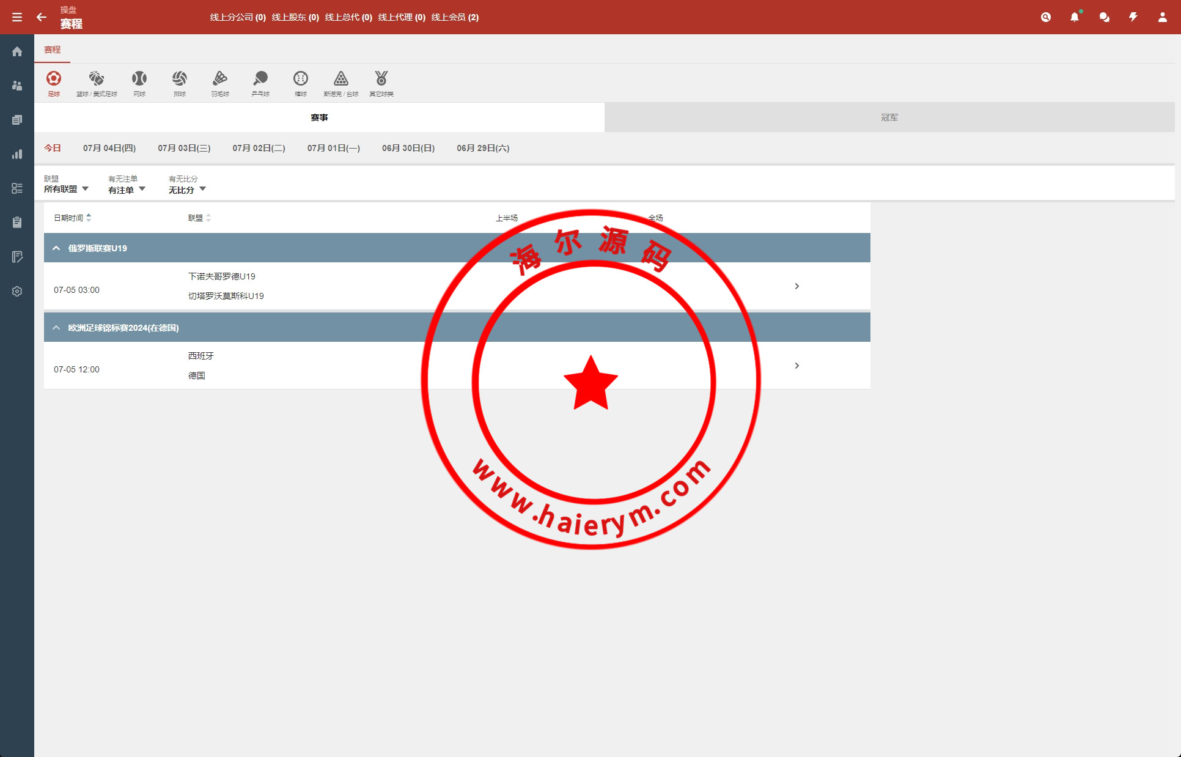
Task: Click the 线上会员 (2) online members link
Action: click(455, 17)
